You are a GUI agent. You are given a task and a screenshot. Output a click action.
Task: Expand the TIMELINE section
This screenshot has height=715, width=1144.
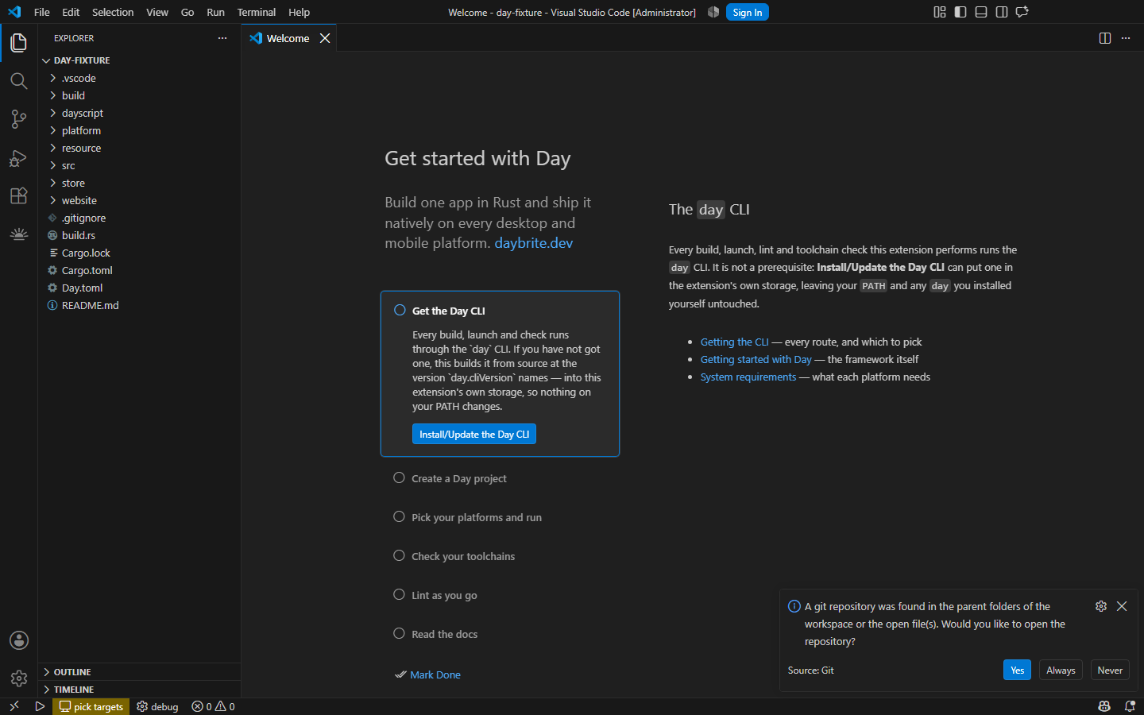pyautogui.click(x=139, y=690)
